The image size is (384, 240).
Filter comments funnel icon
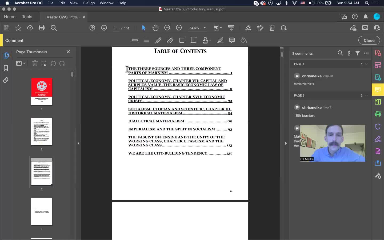click(358, 53)
